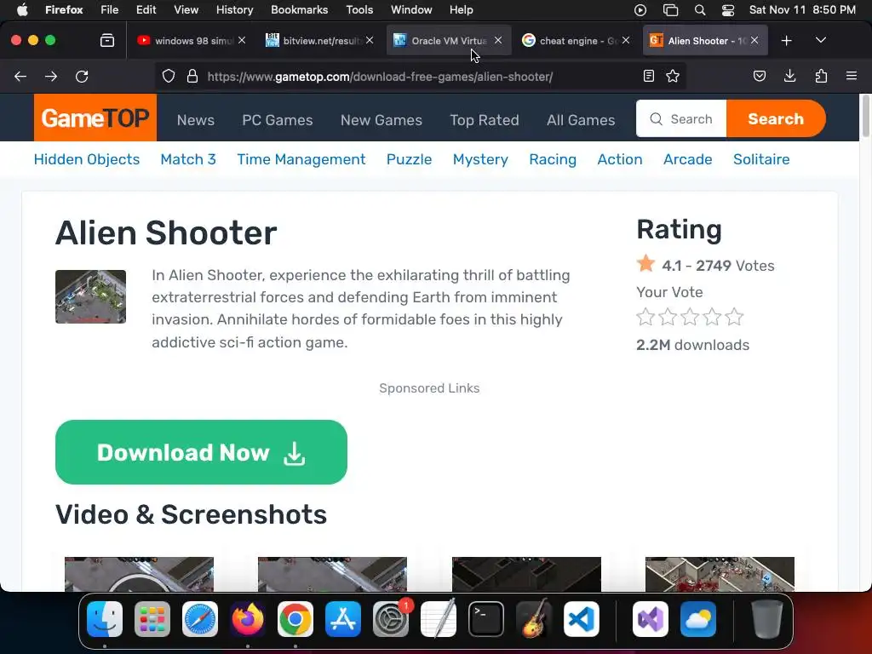Open the All Games navigation link
This screenshot has height=654, width=872.
coord(581,120)
